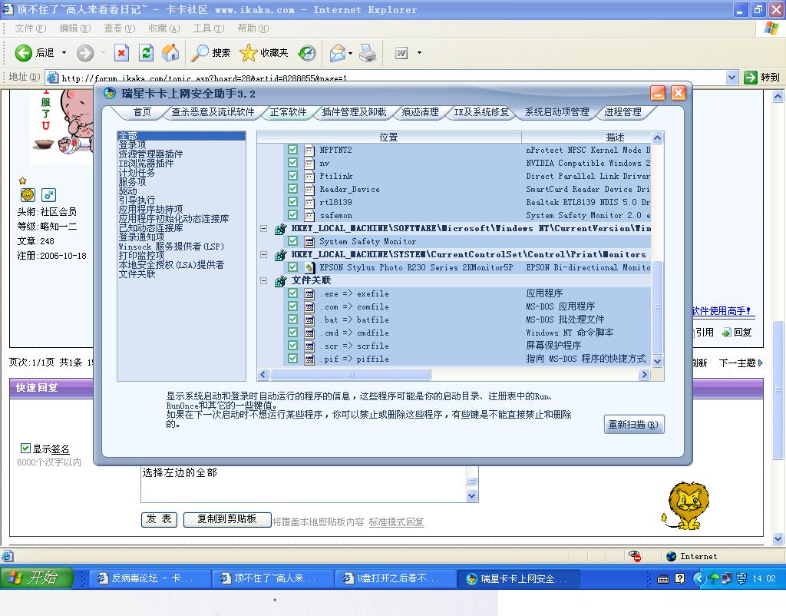The width and height of the screenshot is (786, 616).
Task: Uncheck the safemon checkbox
Action: pyautogui.click(x=292, y=215)
